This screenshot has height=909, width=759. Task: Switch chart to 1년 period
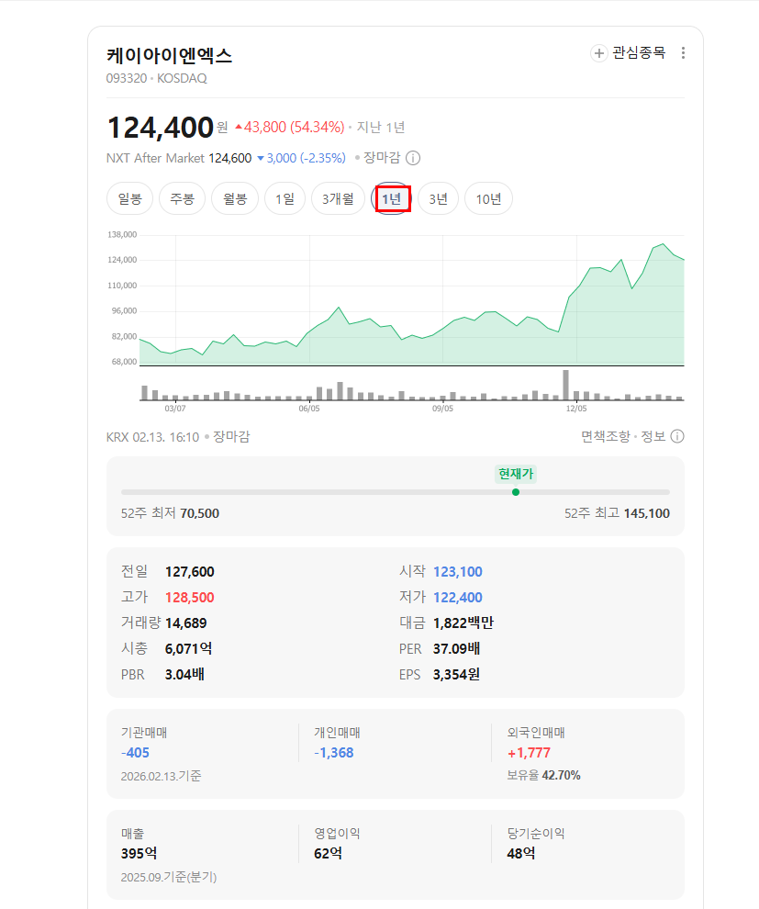(x=392, y=199)
